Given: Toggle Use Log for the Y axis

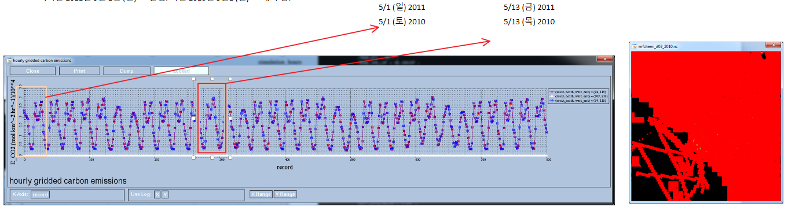Looking at the screenshot, I should pos(165,194).
